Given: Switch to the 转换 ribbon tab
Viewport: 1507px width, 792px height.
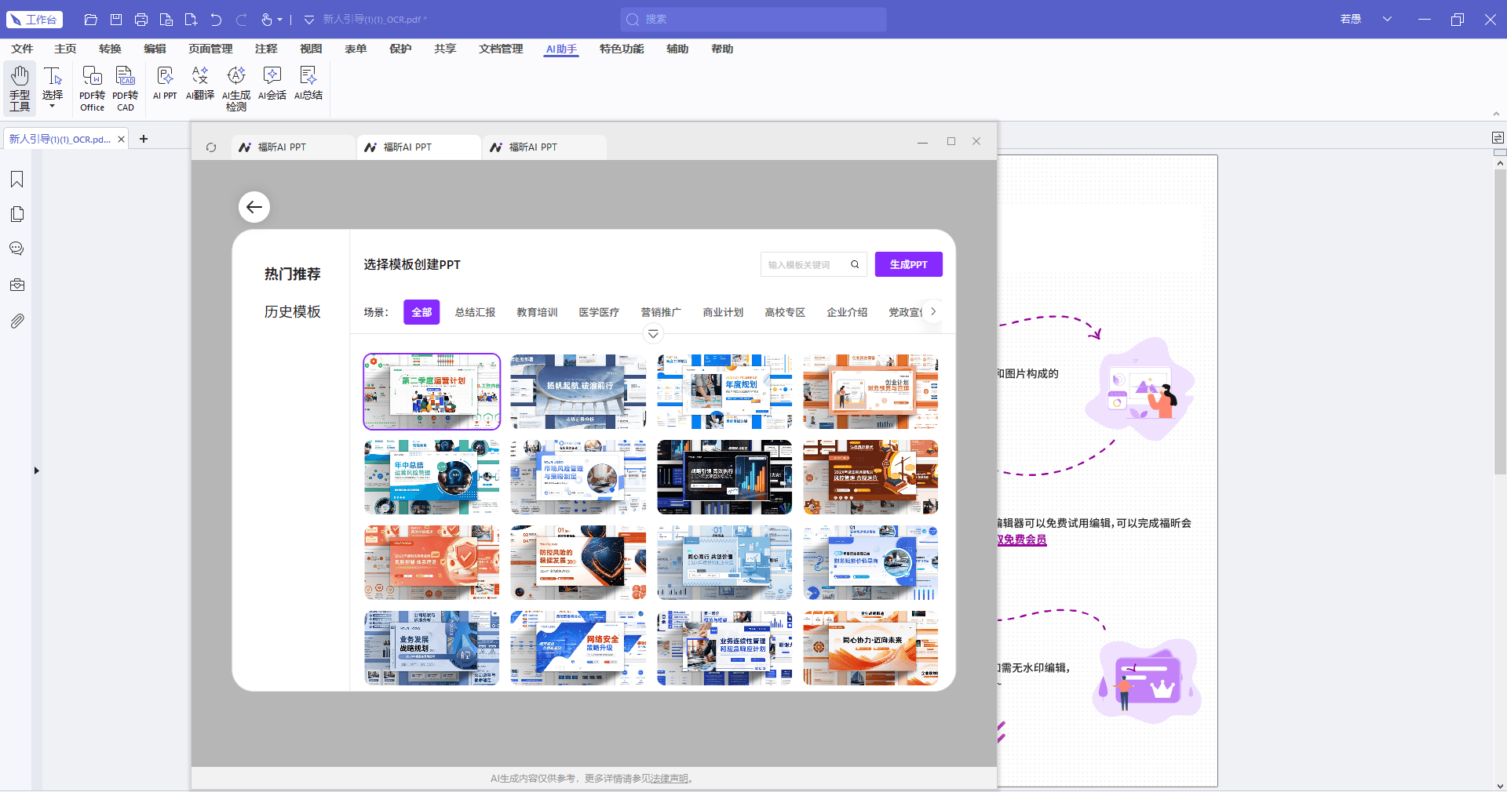Looking at the screenshot, I should click(110, 49).
